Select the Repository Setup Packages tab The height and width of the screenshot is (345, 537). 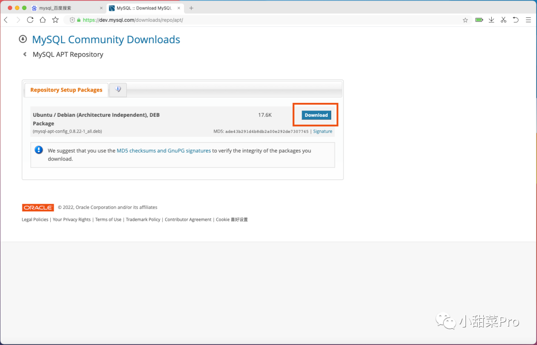(x=66, y=89)
